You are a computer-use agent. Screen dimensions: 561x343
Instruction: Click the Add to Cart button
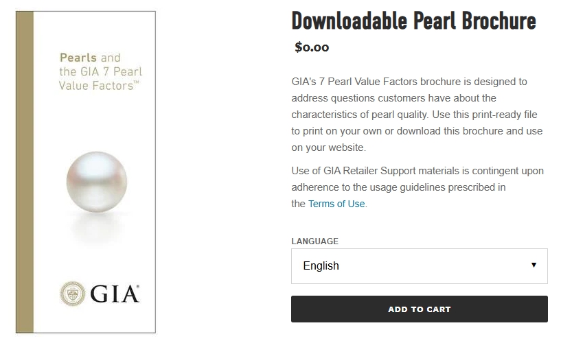coord(419,309)
